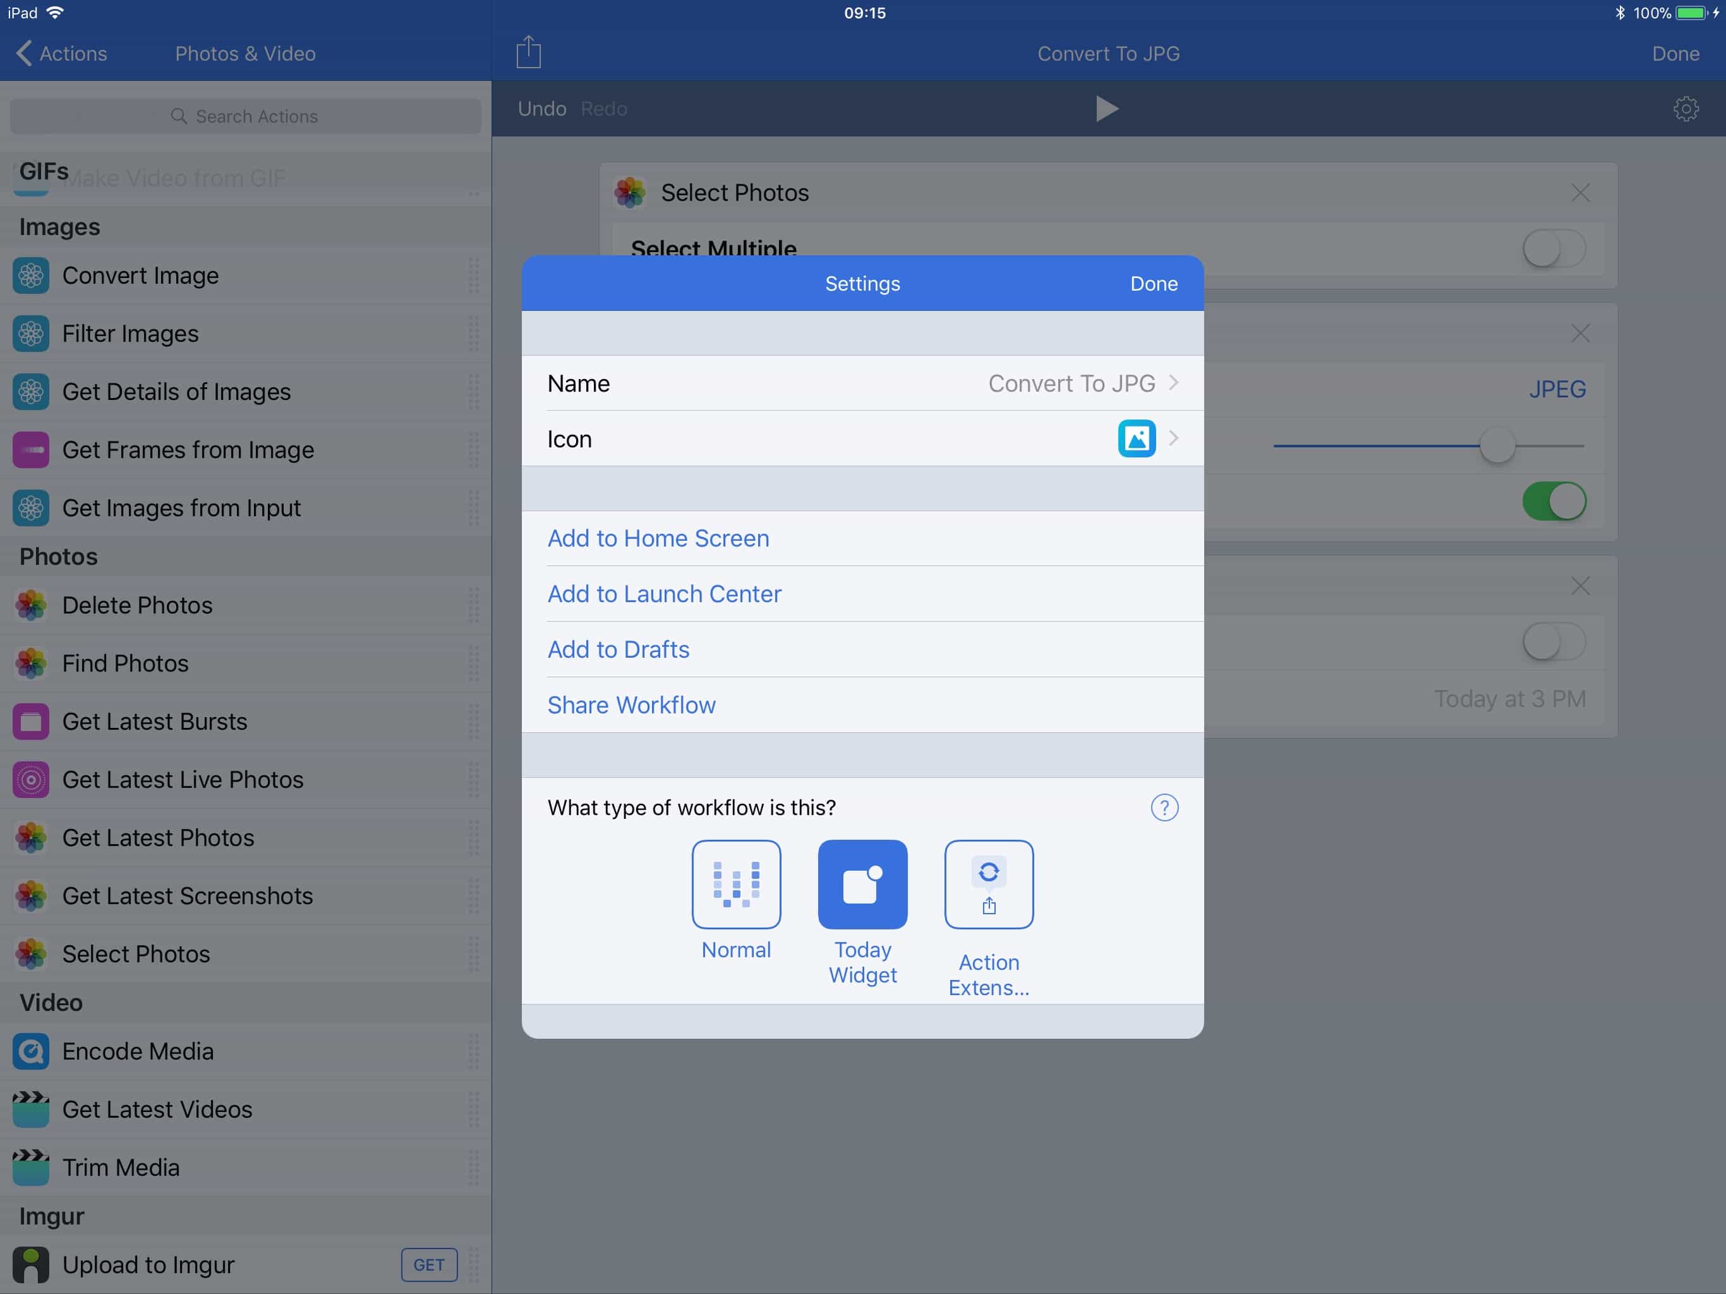
Task: Select the Convert Image action icon
Action: click(x=30, y=275)
